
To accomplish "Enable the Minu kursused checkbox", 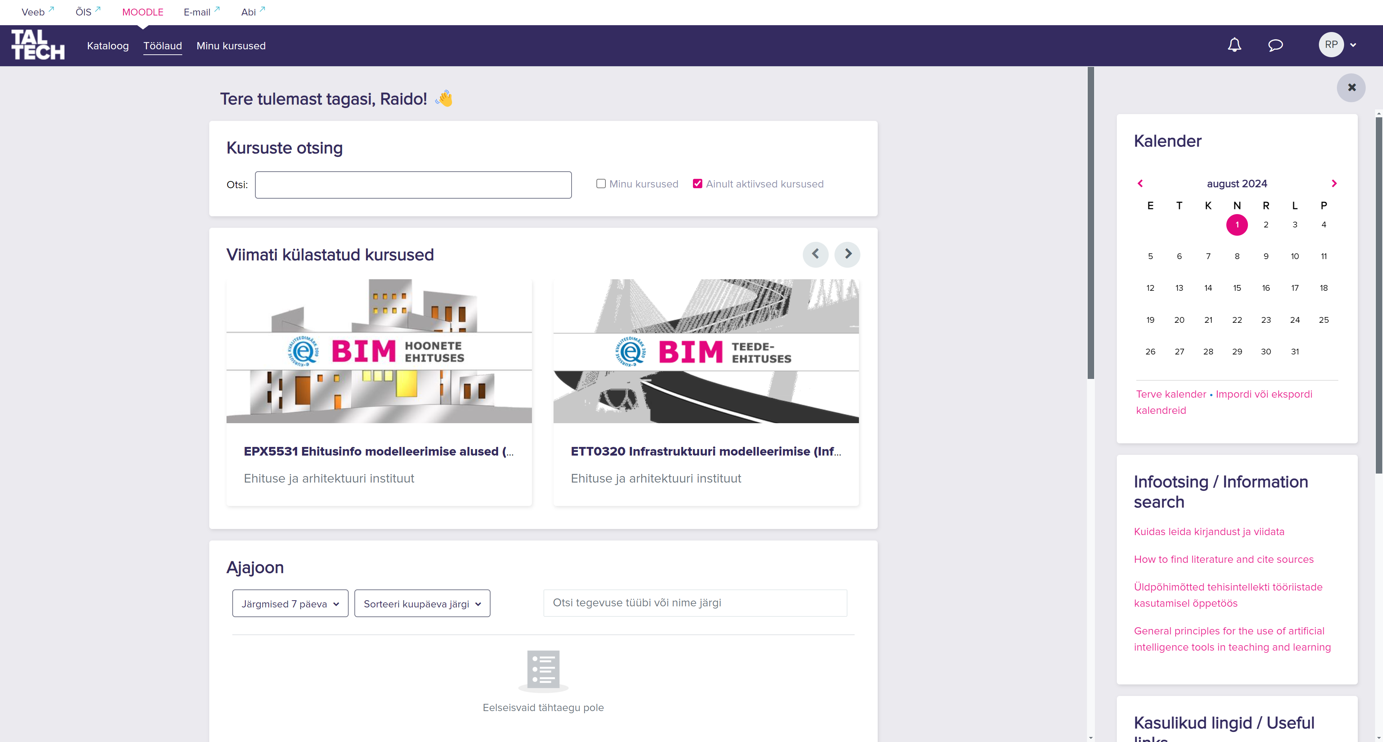I will (x=601, y=184).
